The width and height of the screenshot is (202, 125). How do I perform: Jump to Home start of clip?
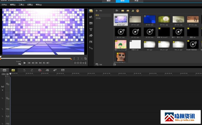coord(29,63)
